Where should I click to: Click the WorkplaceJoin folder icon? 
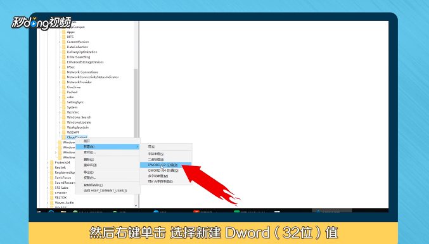(x=64, y=127)
